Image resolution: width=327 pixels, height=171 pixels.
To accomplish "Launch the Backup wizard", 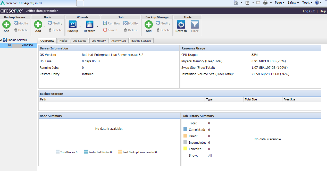I will (73, 27).
